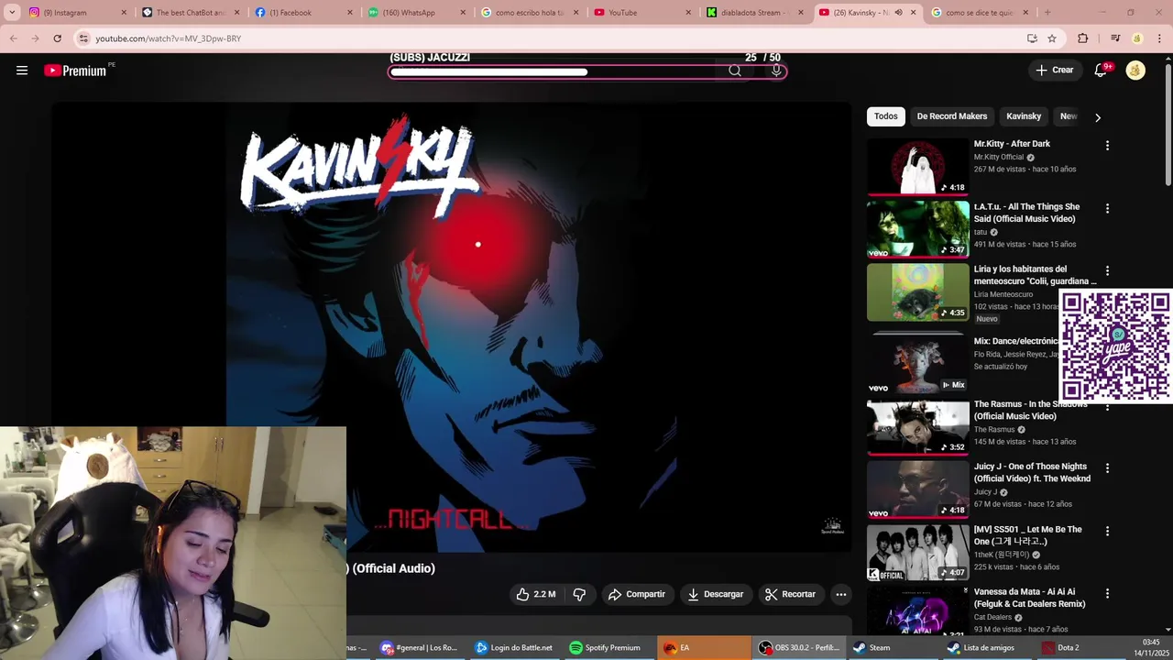Open Juicy J One of Those Nights title

[1032, 472]
